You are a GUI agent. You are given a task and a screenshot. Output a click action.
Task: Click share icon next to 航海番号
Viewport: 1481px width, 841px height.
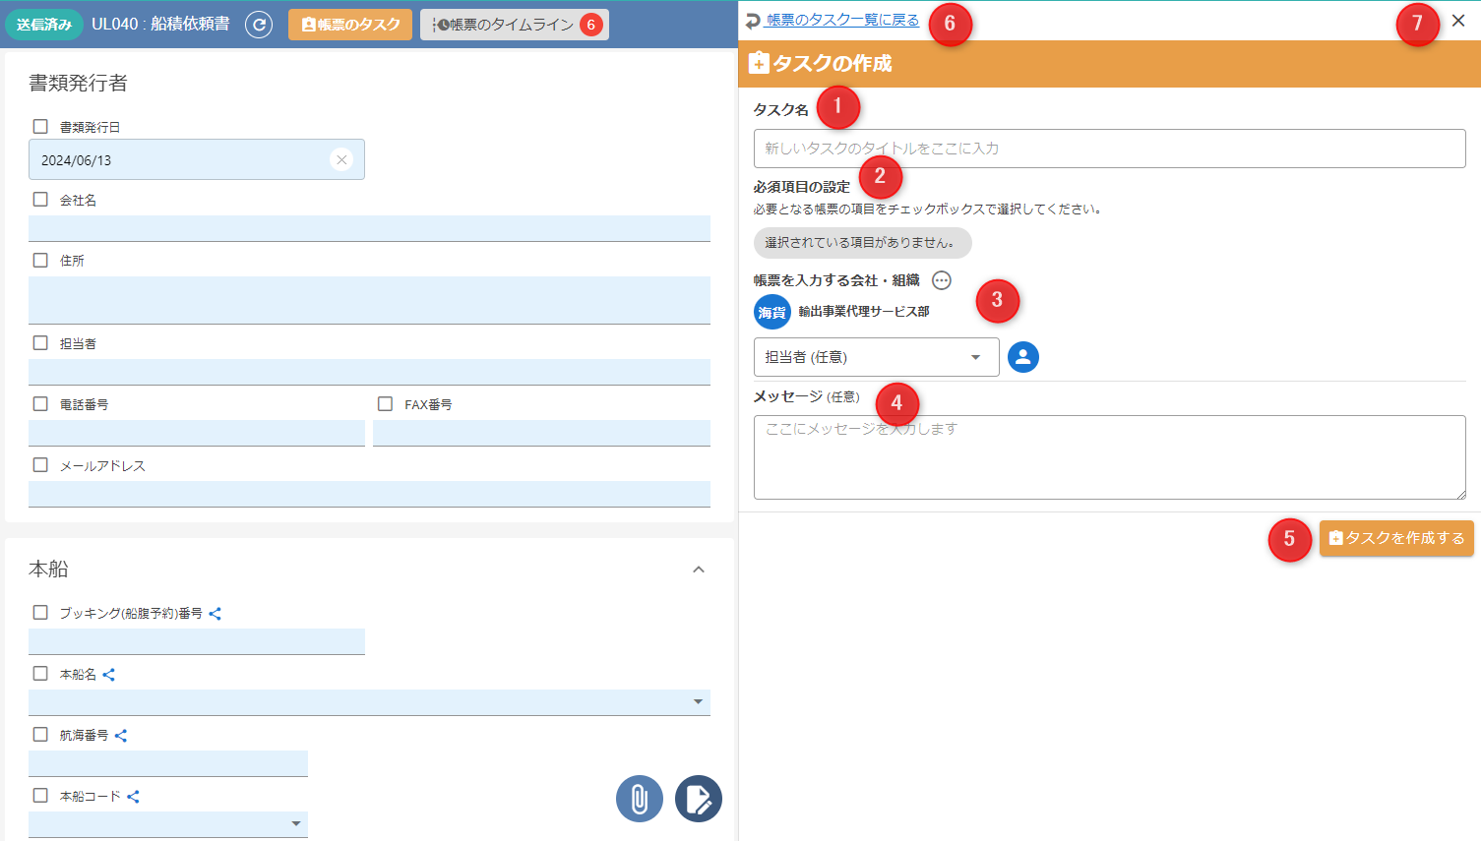tap(121, 736)
